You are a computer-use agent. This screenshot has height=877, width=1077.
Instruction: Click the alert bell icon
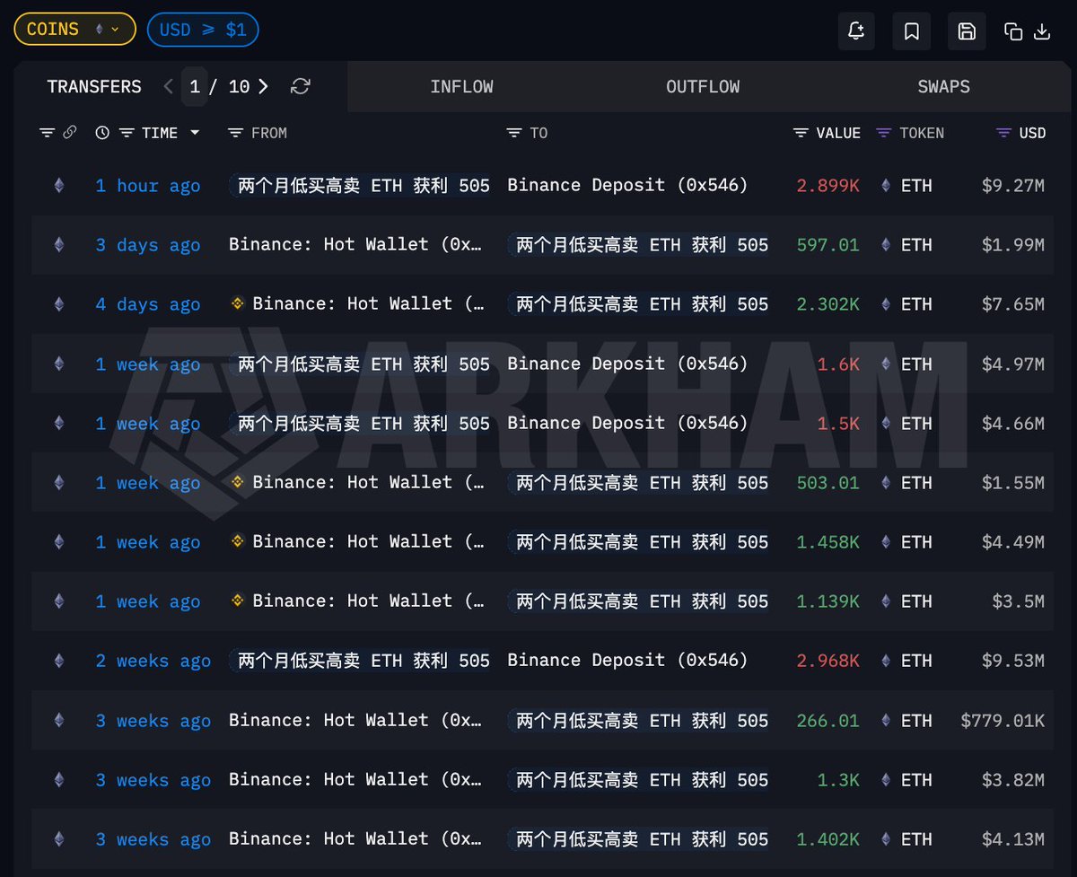coord(856,31)
